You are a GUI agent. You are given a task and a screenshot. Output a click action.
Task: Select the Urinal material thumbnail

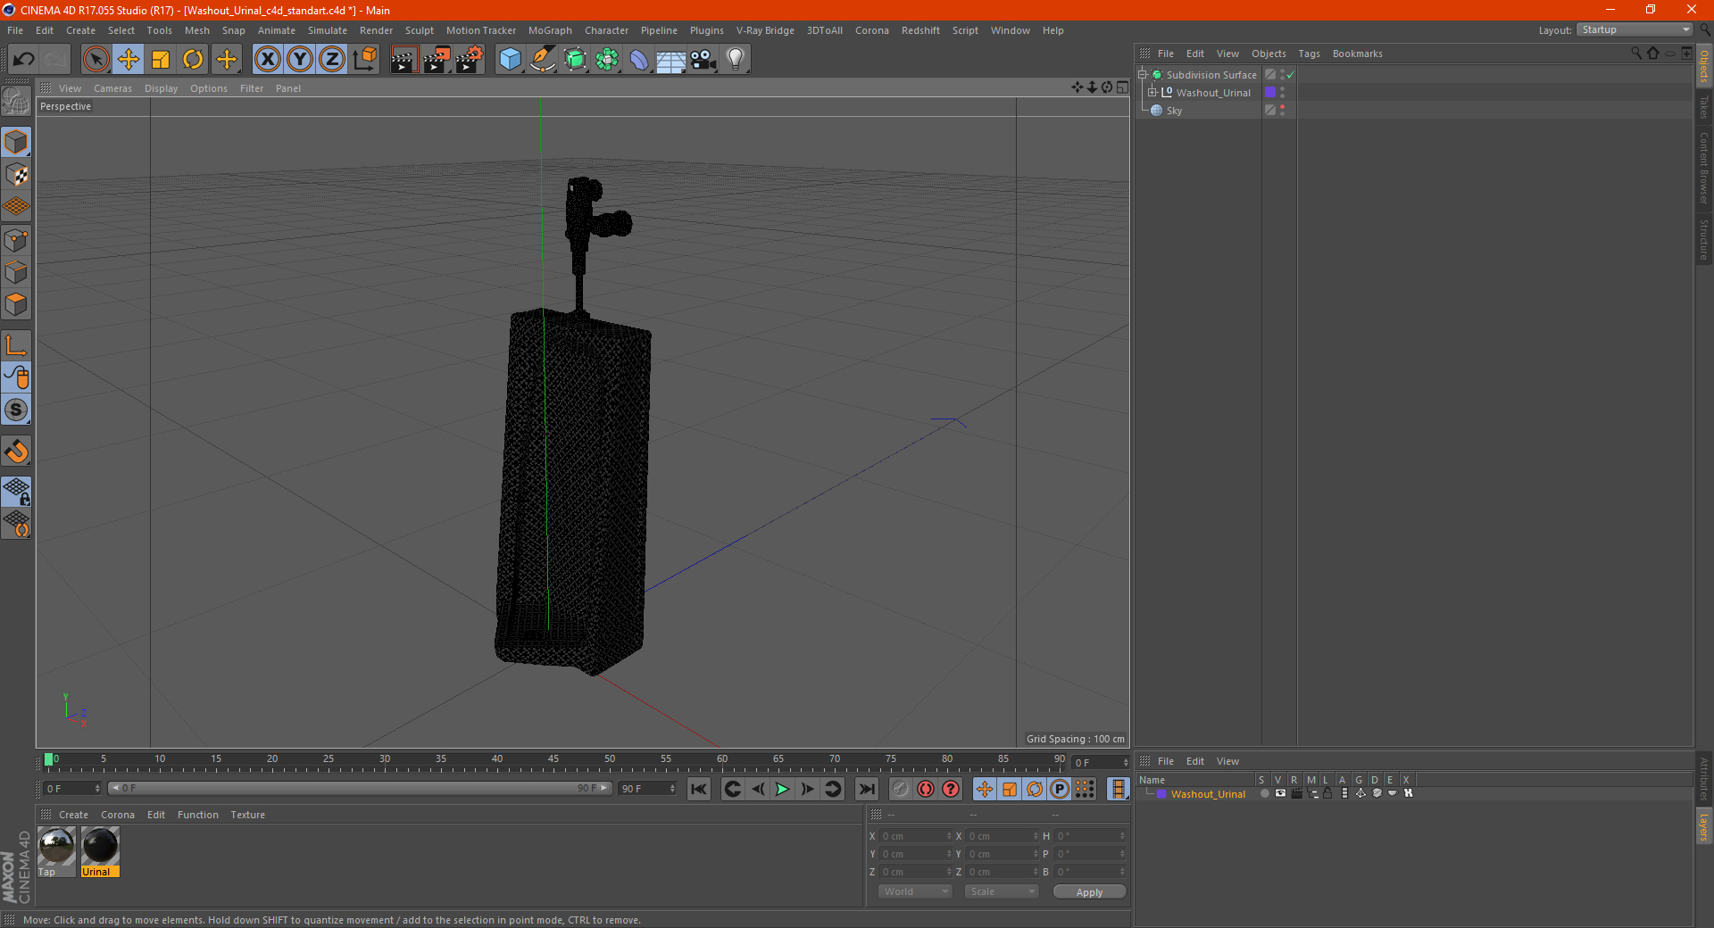(x=100, y=851)
